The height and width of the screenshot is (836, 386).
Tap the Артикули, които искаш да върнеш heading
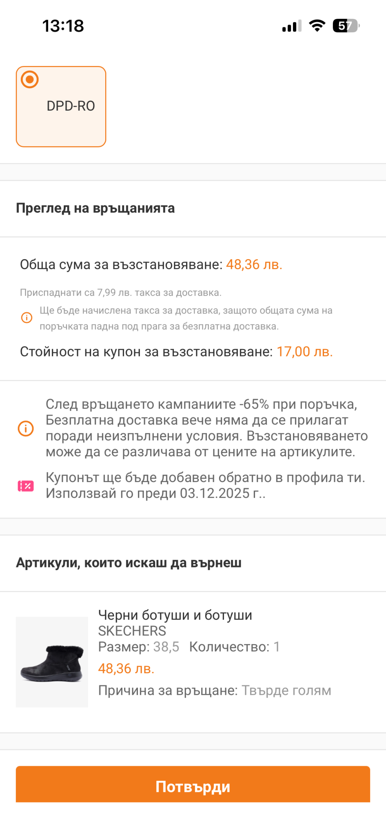(x=129, y=563)
